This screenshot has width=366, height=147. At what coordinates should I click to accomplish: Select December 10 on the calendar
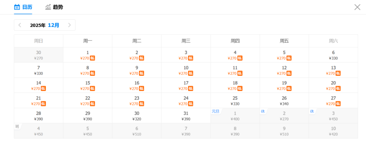[x=186, y=70]
